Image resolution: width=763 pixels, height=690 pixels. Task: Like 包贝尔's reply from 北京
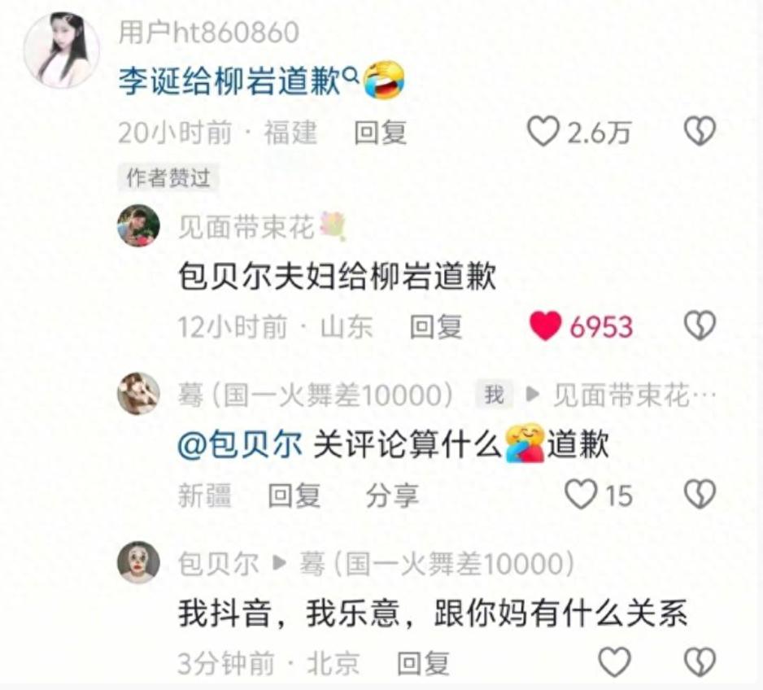614,662
